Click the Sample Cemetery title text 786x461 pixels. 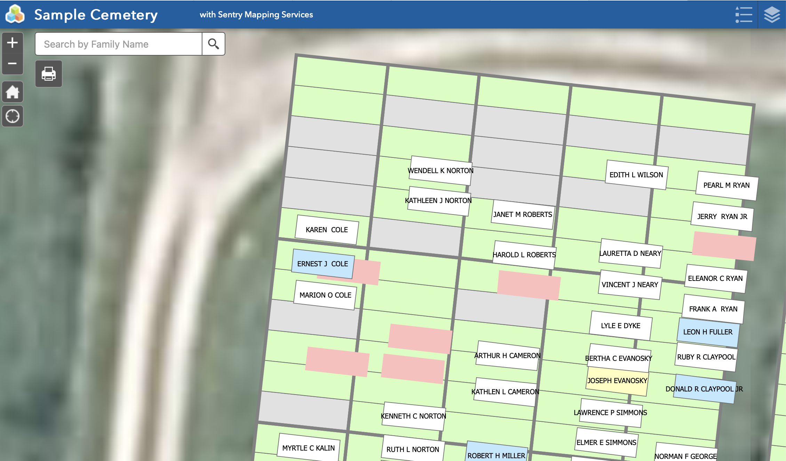(96, 15)
